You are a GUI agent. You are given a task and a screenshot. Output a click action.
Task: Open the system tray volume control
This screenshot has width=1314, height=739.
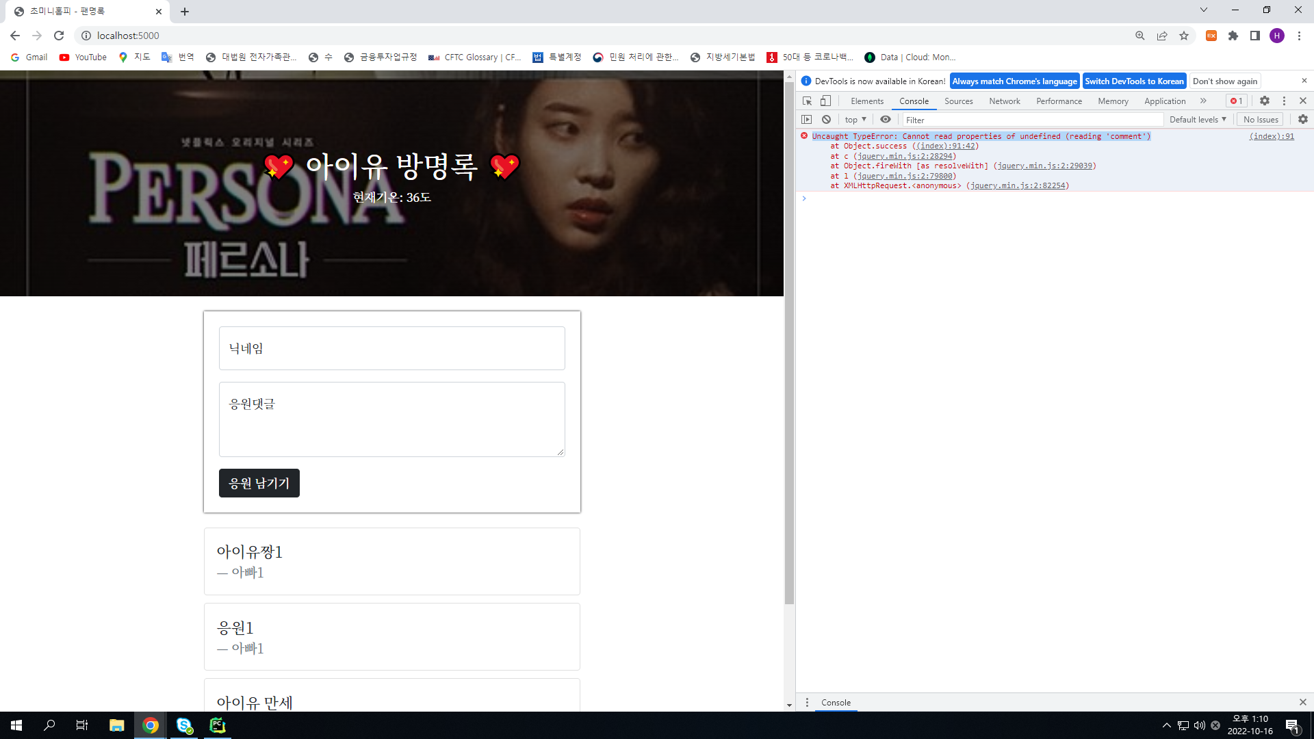[1198, 725]
